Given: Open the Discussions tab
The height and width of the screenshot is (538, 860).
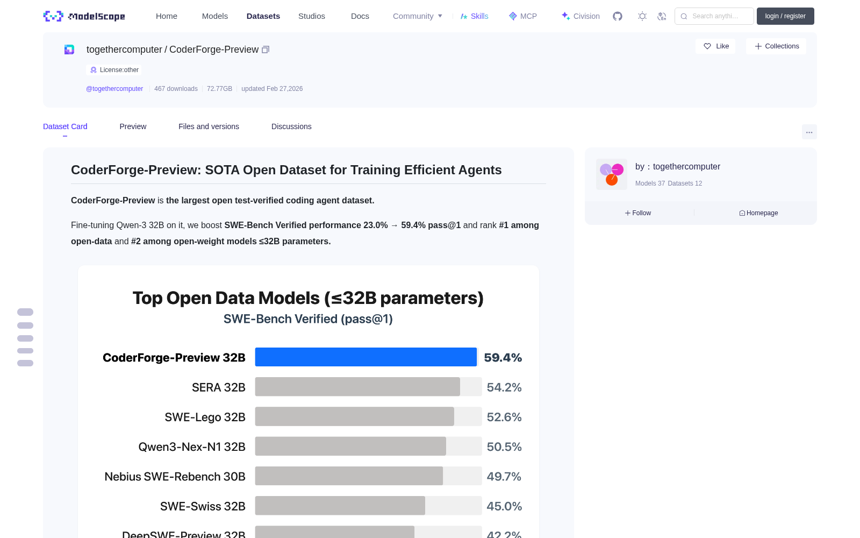Looking at the screenshot, I should tap(291, 126).
